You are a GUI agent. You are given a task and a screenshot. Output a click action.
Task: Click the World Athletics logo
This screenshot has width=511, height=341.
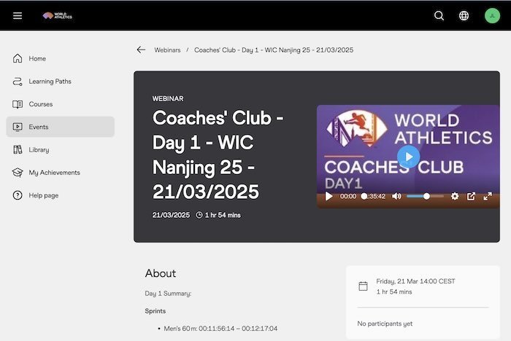(58, 15)
